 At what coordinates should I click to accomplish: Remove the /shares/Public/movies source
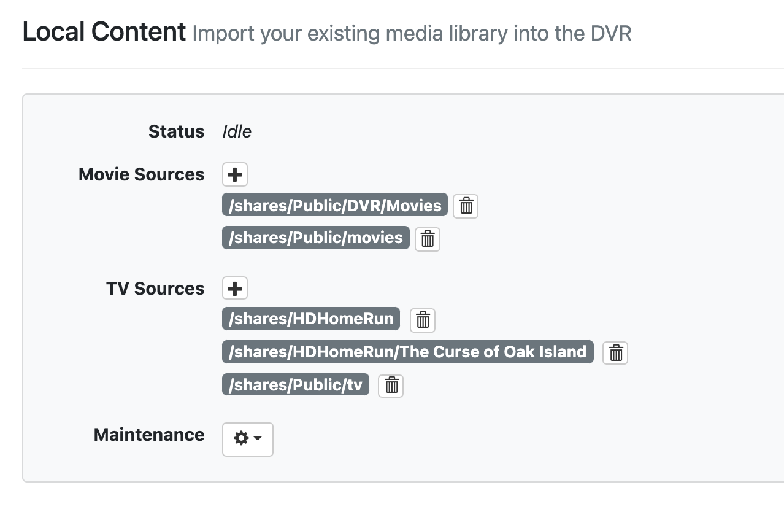coord(428,239)
